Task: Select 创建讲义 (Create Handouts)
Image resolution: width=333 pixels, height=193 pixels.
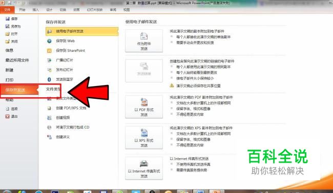Action: pos(58,137)
